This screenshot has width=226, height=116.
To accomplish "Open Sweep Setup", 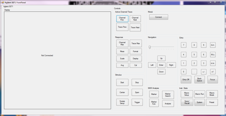I will pyautogui.click(x=122, y=102).
